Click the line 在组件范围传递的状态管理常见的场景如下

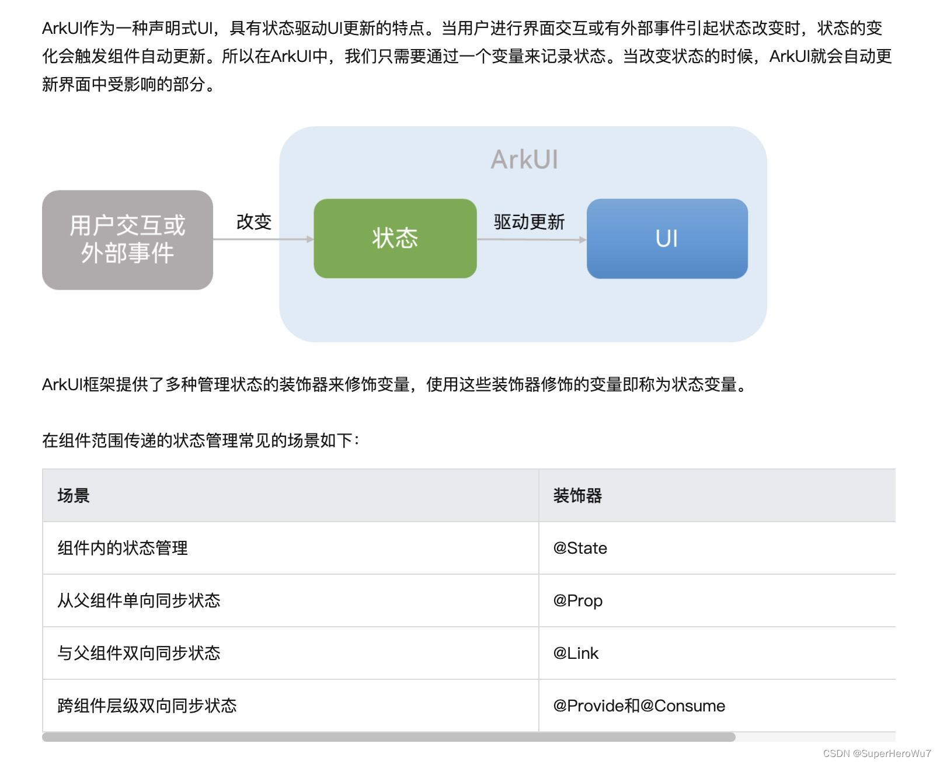[201, 440]
